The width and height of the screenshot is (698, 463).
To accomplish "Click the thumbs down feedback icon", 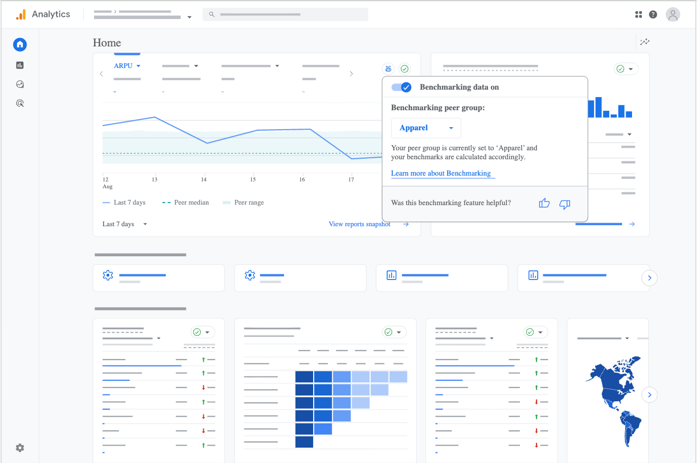I will coord(564,204).
